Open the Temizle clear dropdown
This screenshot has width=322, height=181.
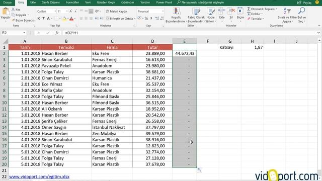(x=256, y=19)
